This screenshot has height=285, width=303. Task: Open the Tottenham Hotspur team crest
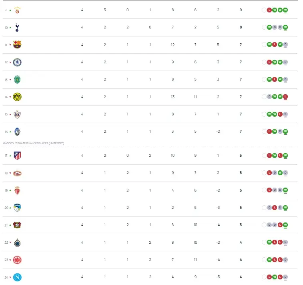17,27
